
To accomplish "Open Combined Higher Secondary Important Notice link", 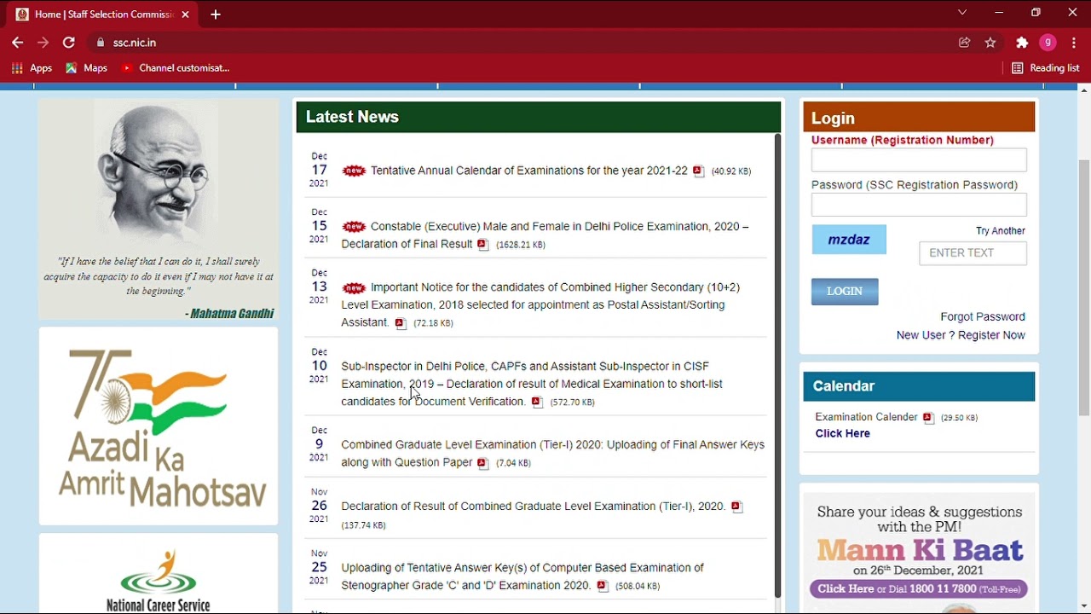I will point(540,304).
